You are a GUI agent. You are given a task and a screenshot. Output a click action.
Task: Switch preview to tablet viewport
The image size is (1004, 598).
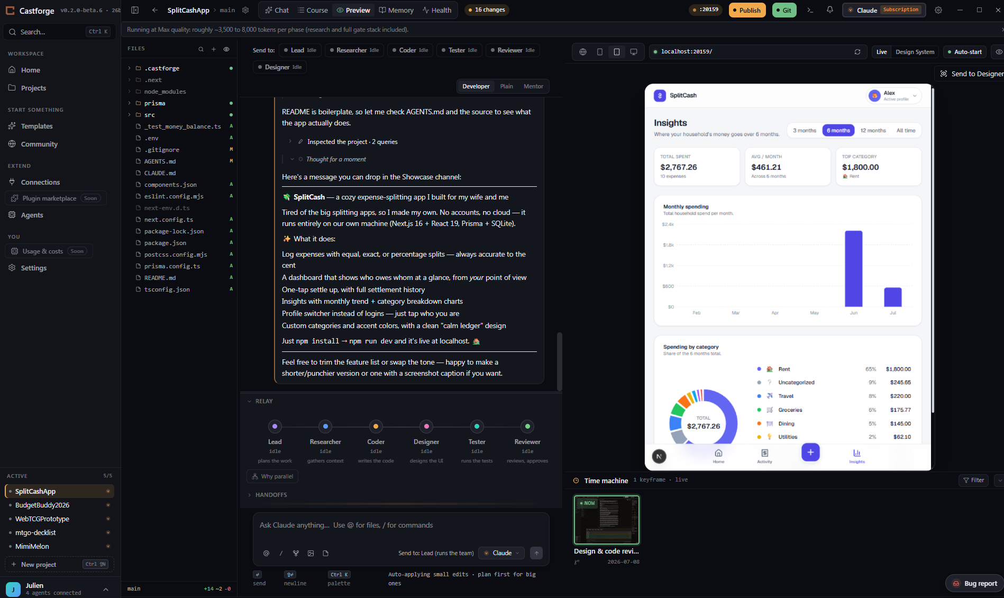[617, 52]
